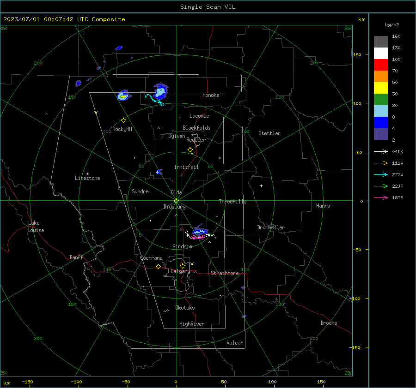
Task: Click the Calgary city label
Action: coord(180,271)
